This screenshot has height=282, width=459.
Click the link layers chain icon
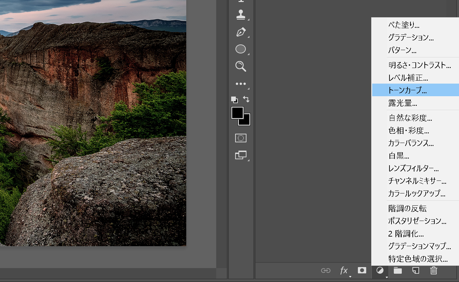coord(325,270)
